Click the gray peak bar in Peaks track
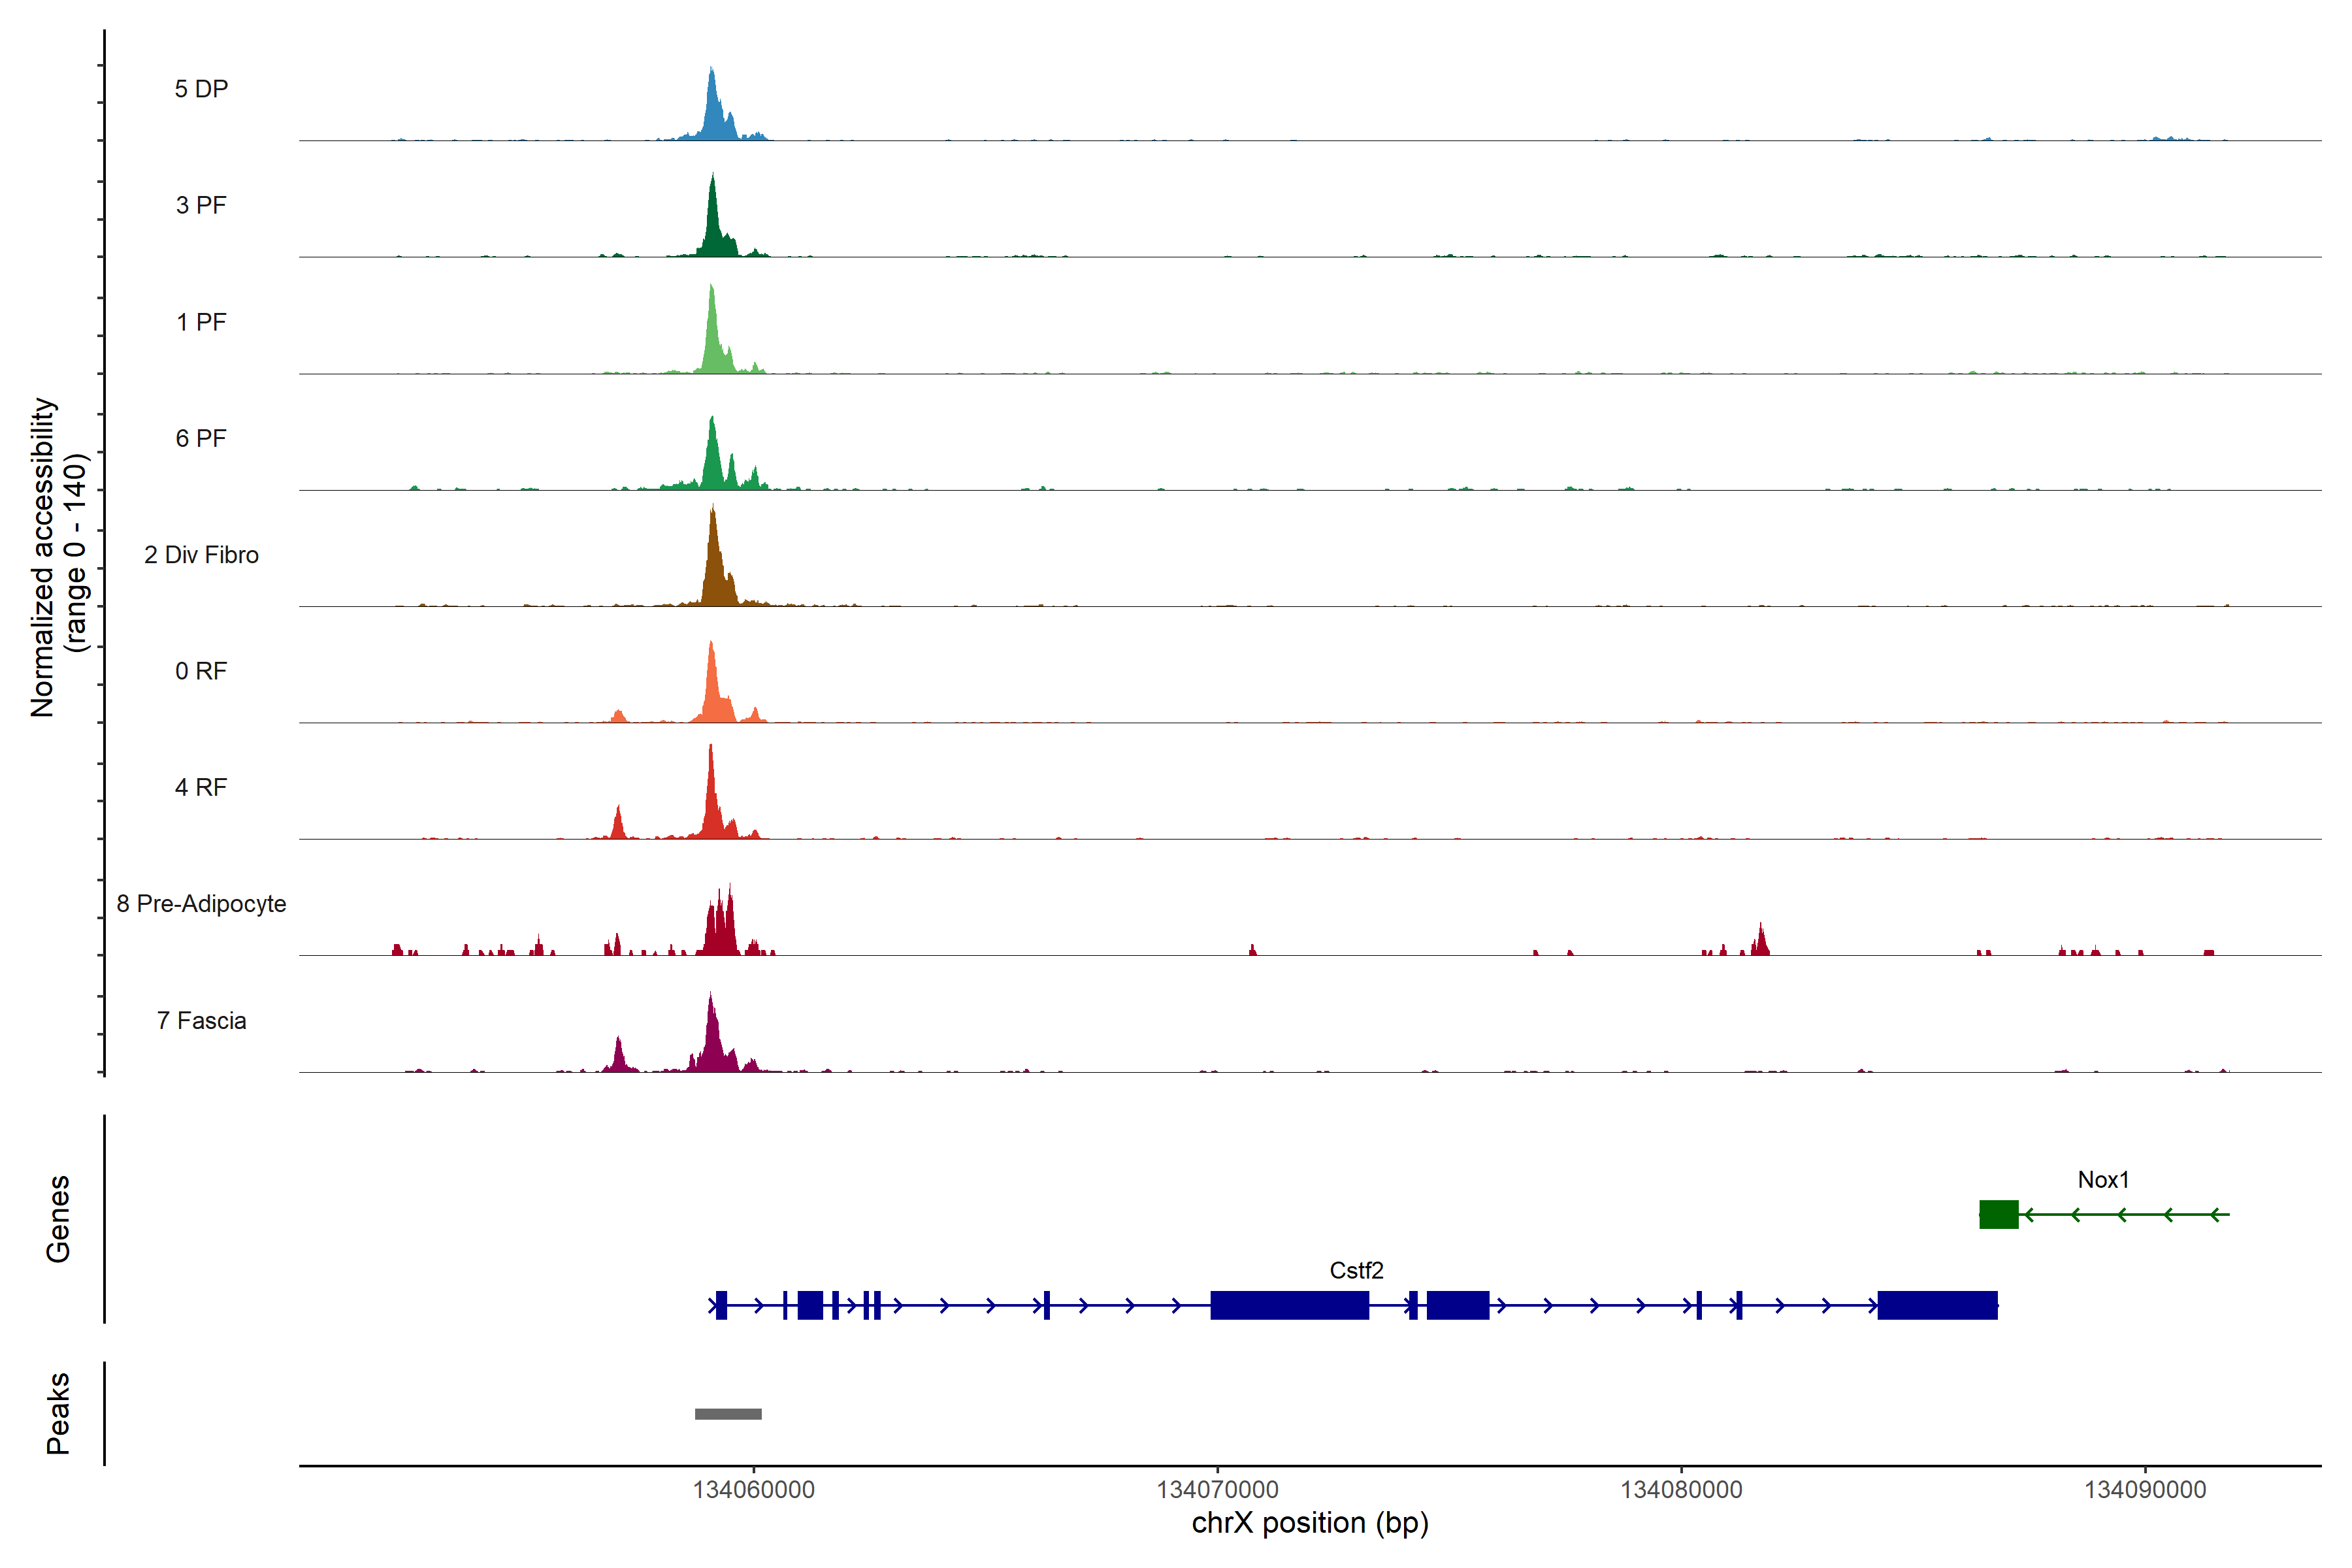Image resolution: width=2352 pixels, height=1568 pixels. click(728, 1413)
